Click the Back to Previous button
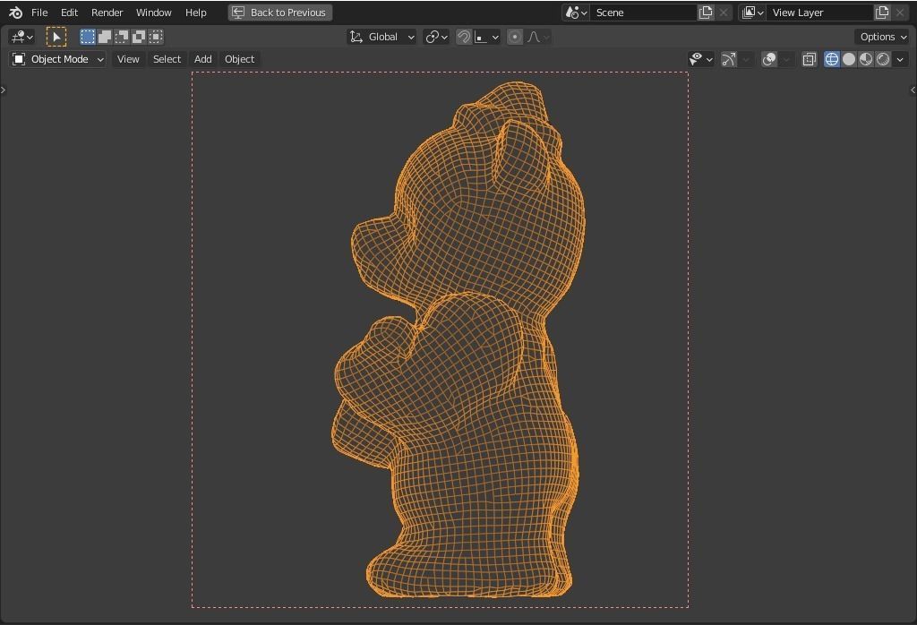This screenshot has width=917, height=625. click(x=280, y=13)
